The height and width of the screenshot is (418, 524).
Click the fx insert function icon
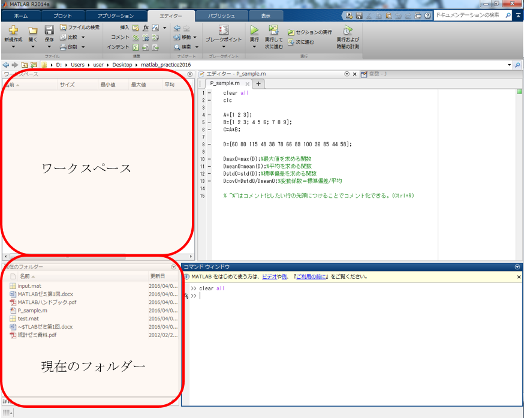pyautogui.click(x=145, y=28)
